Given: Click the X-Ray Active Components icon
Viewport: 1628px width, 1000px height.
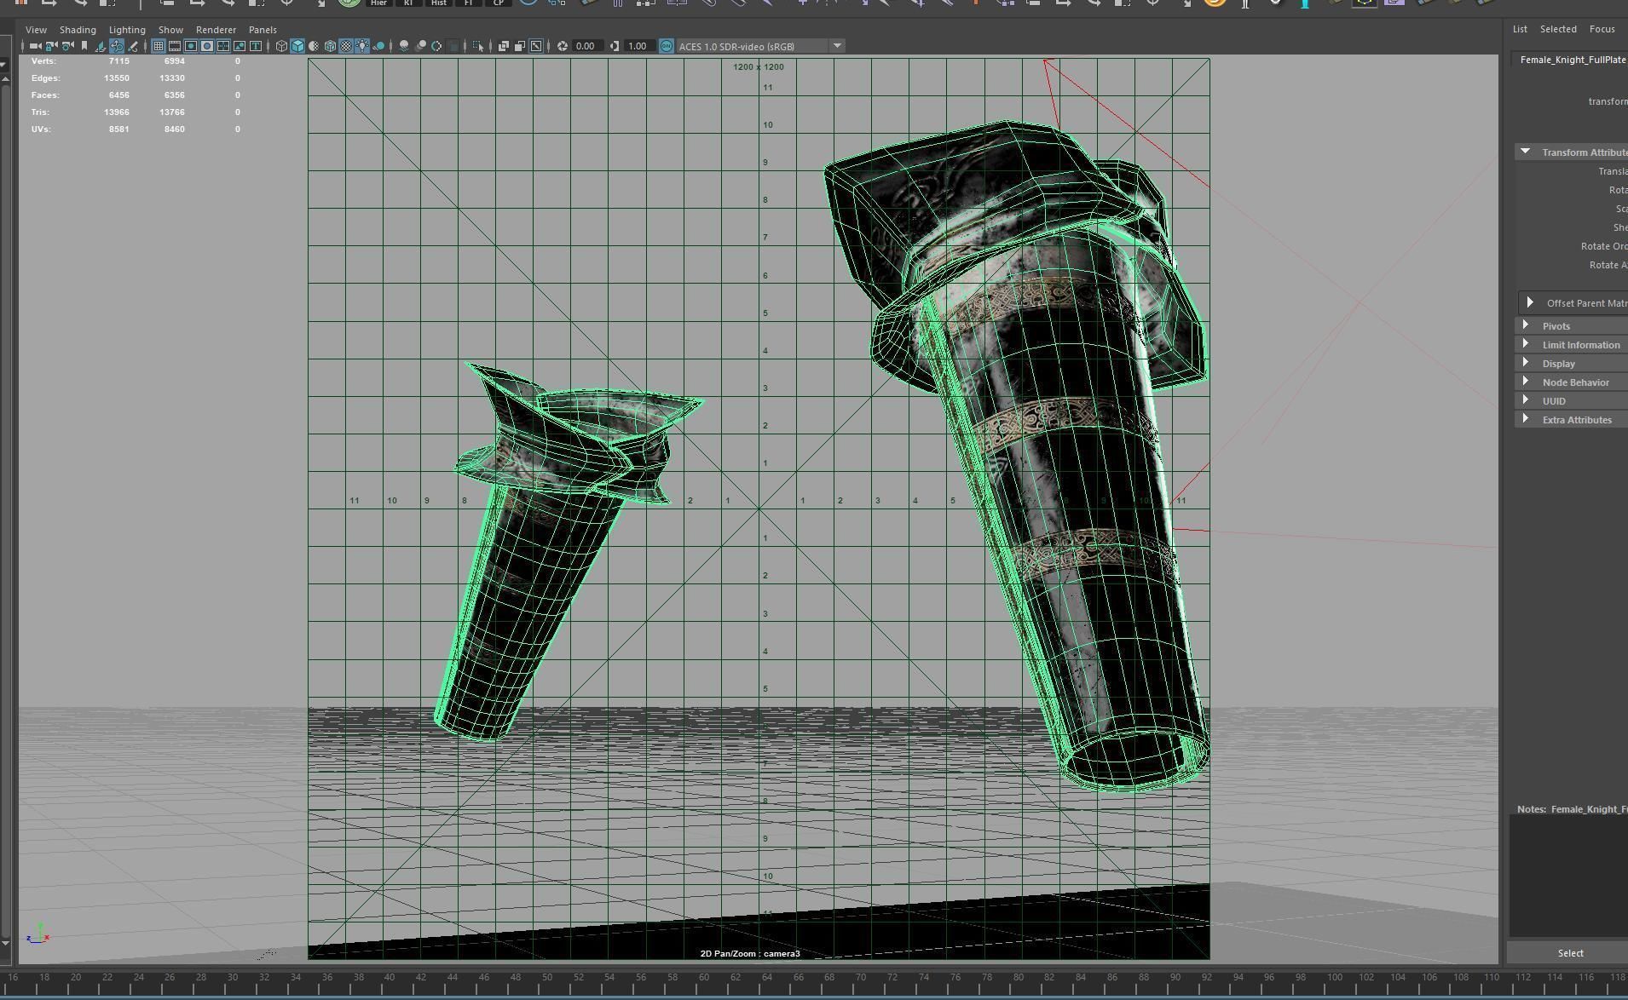Looking at the screenshot, I should [x=519, y=46].
